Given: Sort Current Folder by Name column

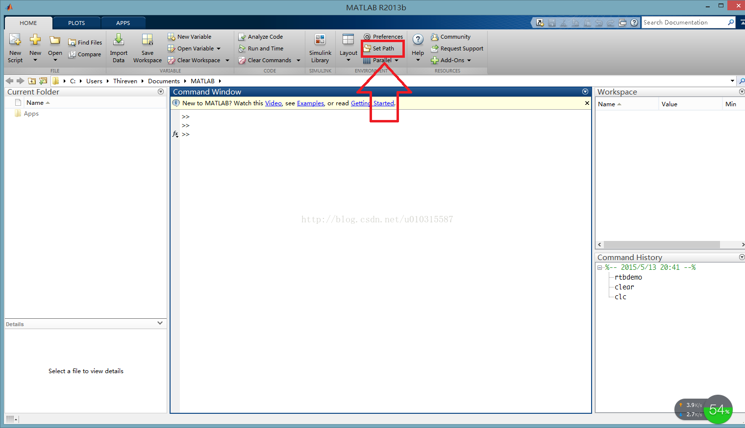Looking at the screenshot, I should click(35, 103).
